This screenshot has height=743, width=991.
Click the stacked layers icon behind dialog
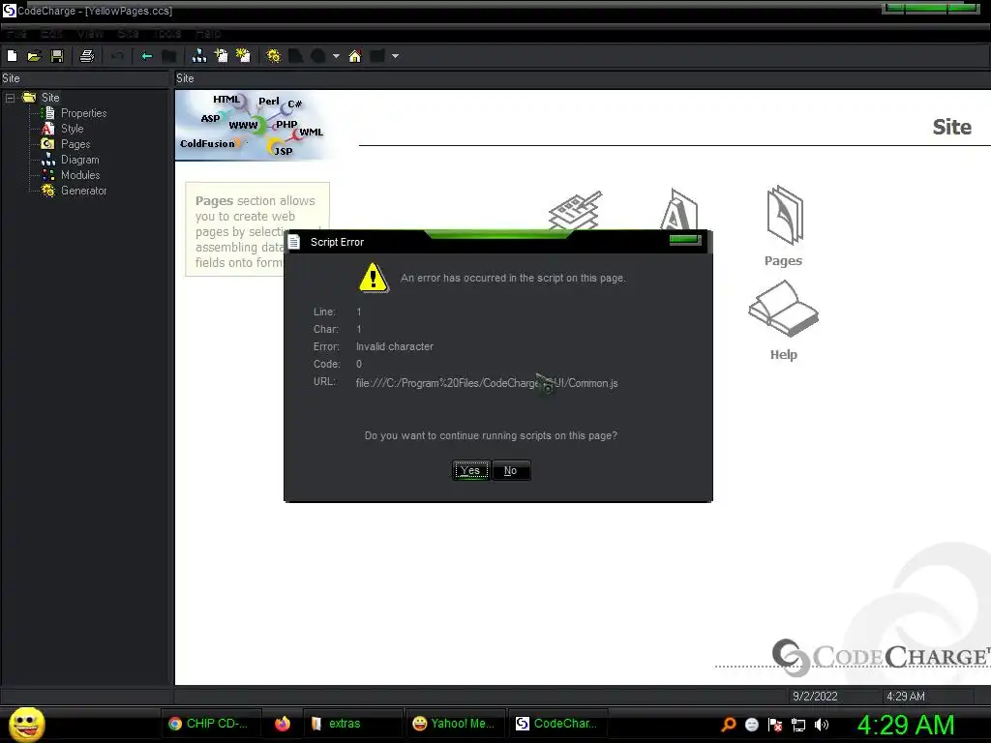575,210
